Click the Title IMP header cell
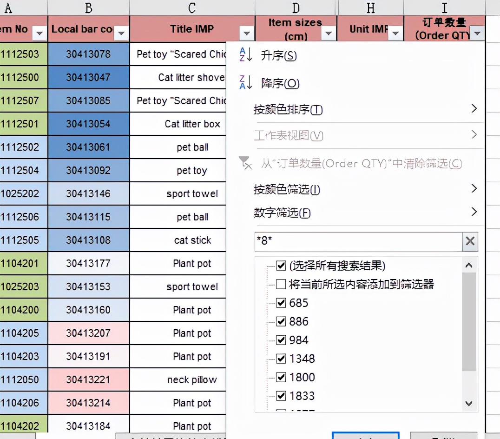 (x=192, y=29)
